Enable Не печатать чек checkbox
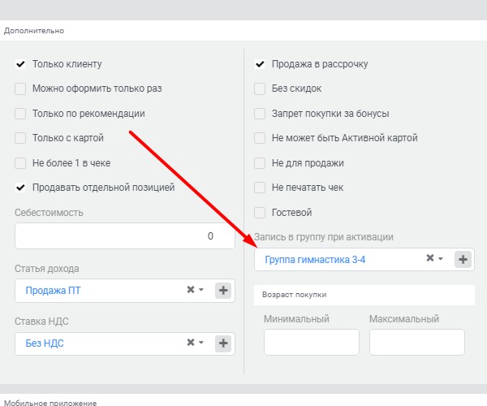Image resolution: width=487 pixels, height=406 pixels. tap(260, 188)
